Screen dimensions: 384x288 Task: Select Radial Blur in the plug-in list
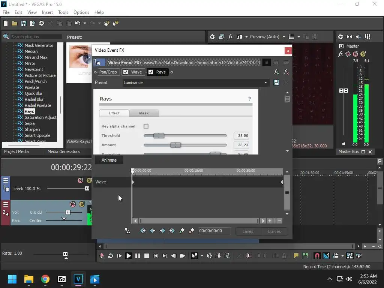coord(34,99)
